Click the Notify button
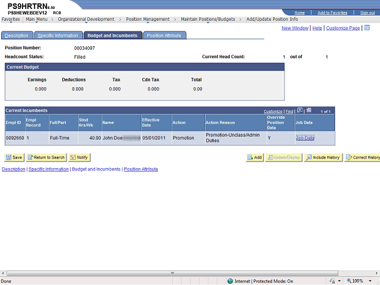Image resolution: width=380 pixels, height=285 pixels. (79, 157)
